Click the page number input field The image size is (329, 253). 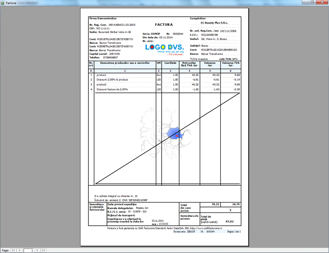(x=28, y=250)
